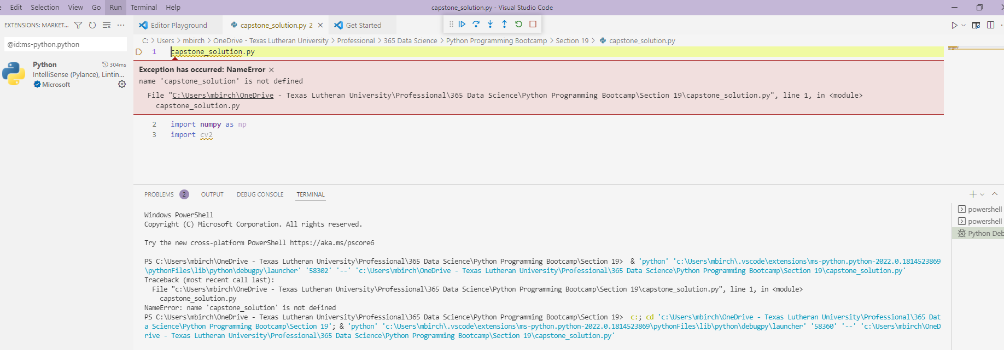Restore down the VS Code window
This screenshot has height=350, width=1004.
979,7
